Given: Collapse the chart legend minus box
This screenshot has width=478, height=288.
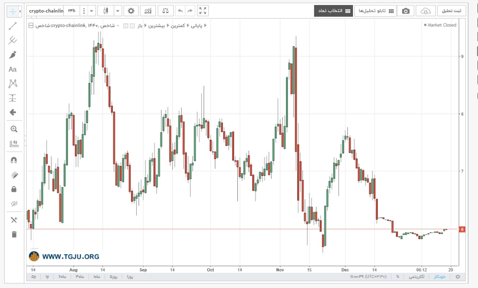Looking at the screenshot, I should [31, 26].
